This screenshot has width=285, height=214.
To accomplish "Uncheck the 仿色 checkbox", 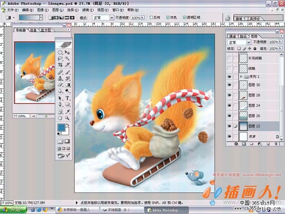I will coord(168,18).
